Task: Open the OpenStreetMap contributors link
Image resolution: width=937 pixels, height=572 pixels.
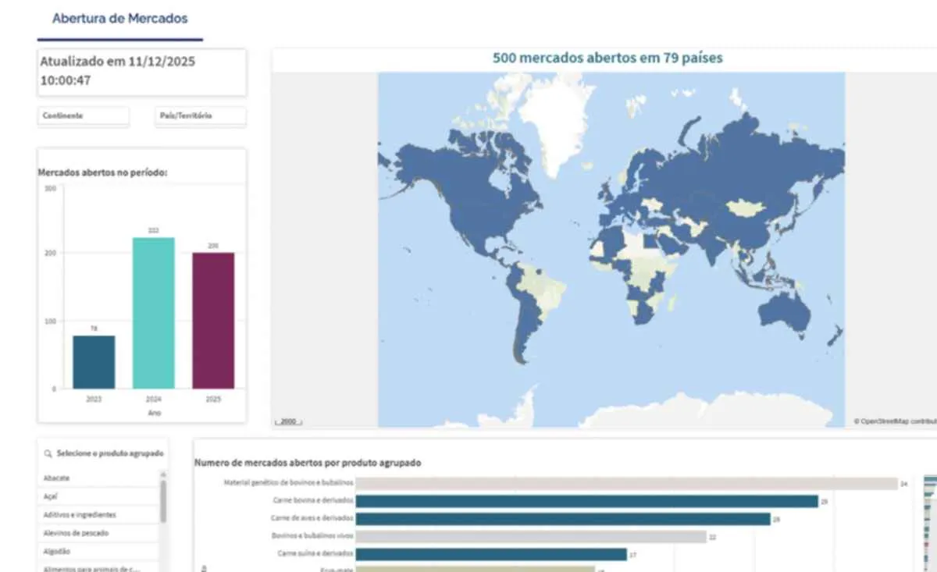Action: pyautogui.click(x=892, y=420)
